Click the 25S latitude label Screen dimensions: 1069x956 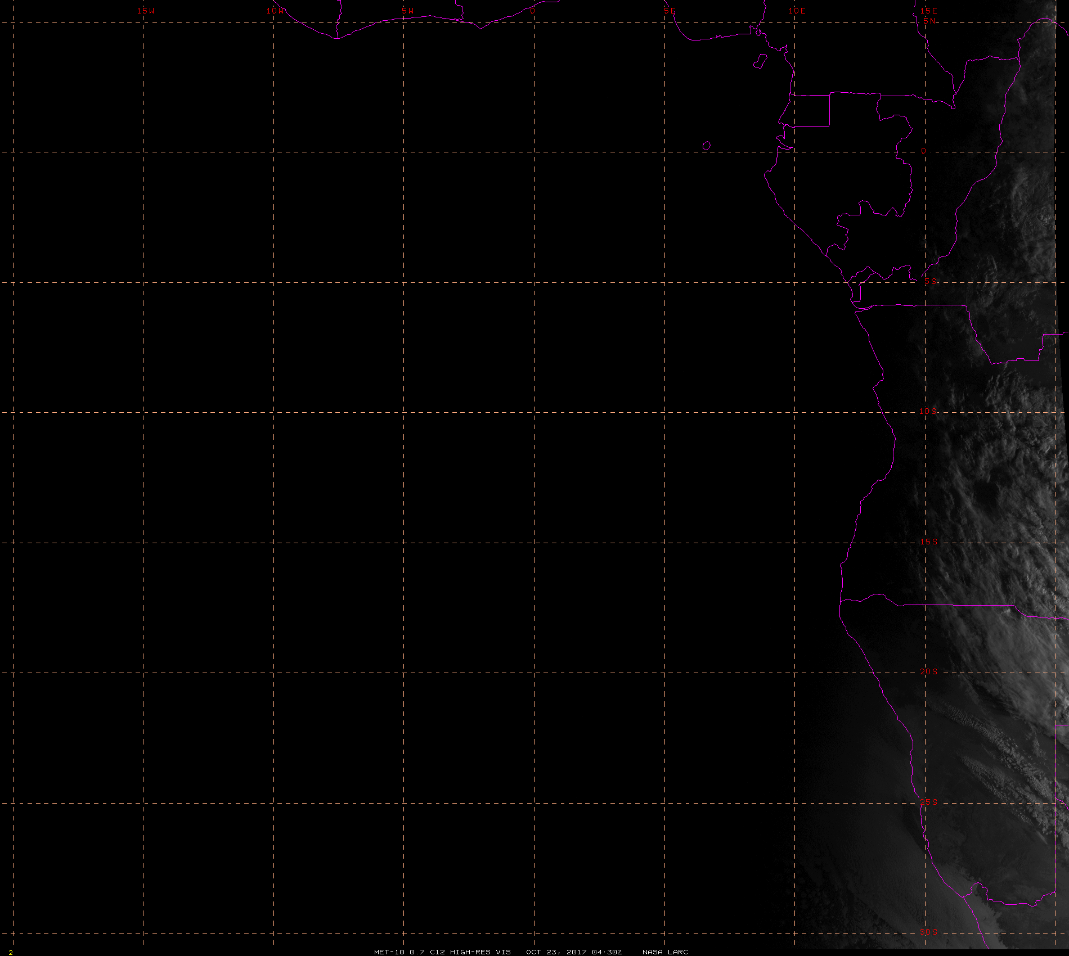pos(929,802)
